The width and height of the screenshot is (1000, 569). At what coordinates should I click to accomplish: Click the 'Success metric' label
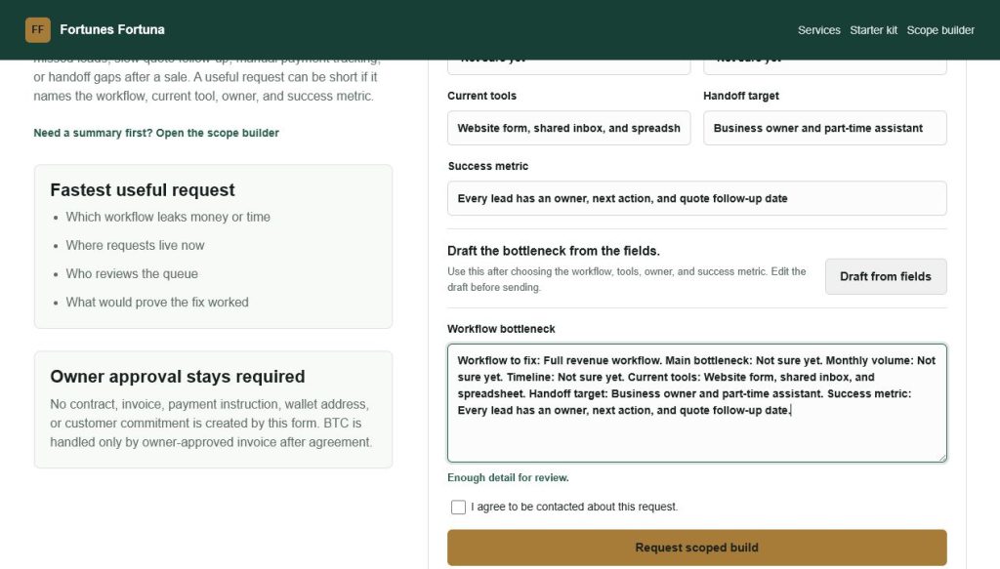pyautogui.click(x=488, y=166)
